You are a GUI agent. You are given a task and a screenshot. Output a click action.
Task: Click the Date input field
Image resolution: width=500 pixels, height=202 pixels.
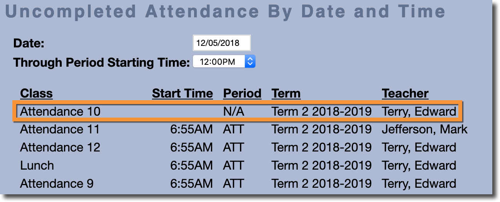pos(221,43)
